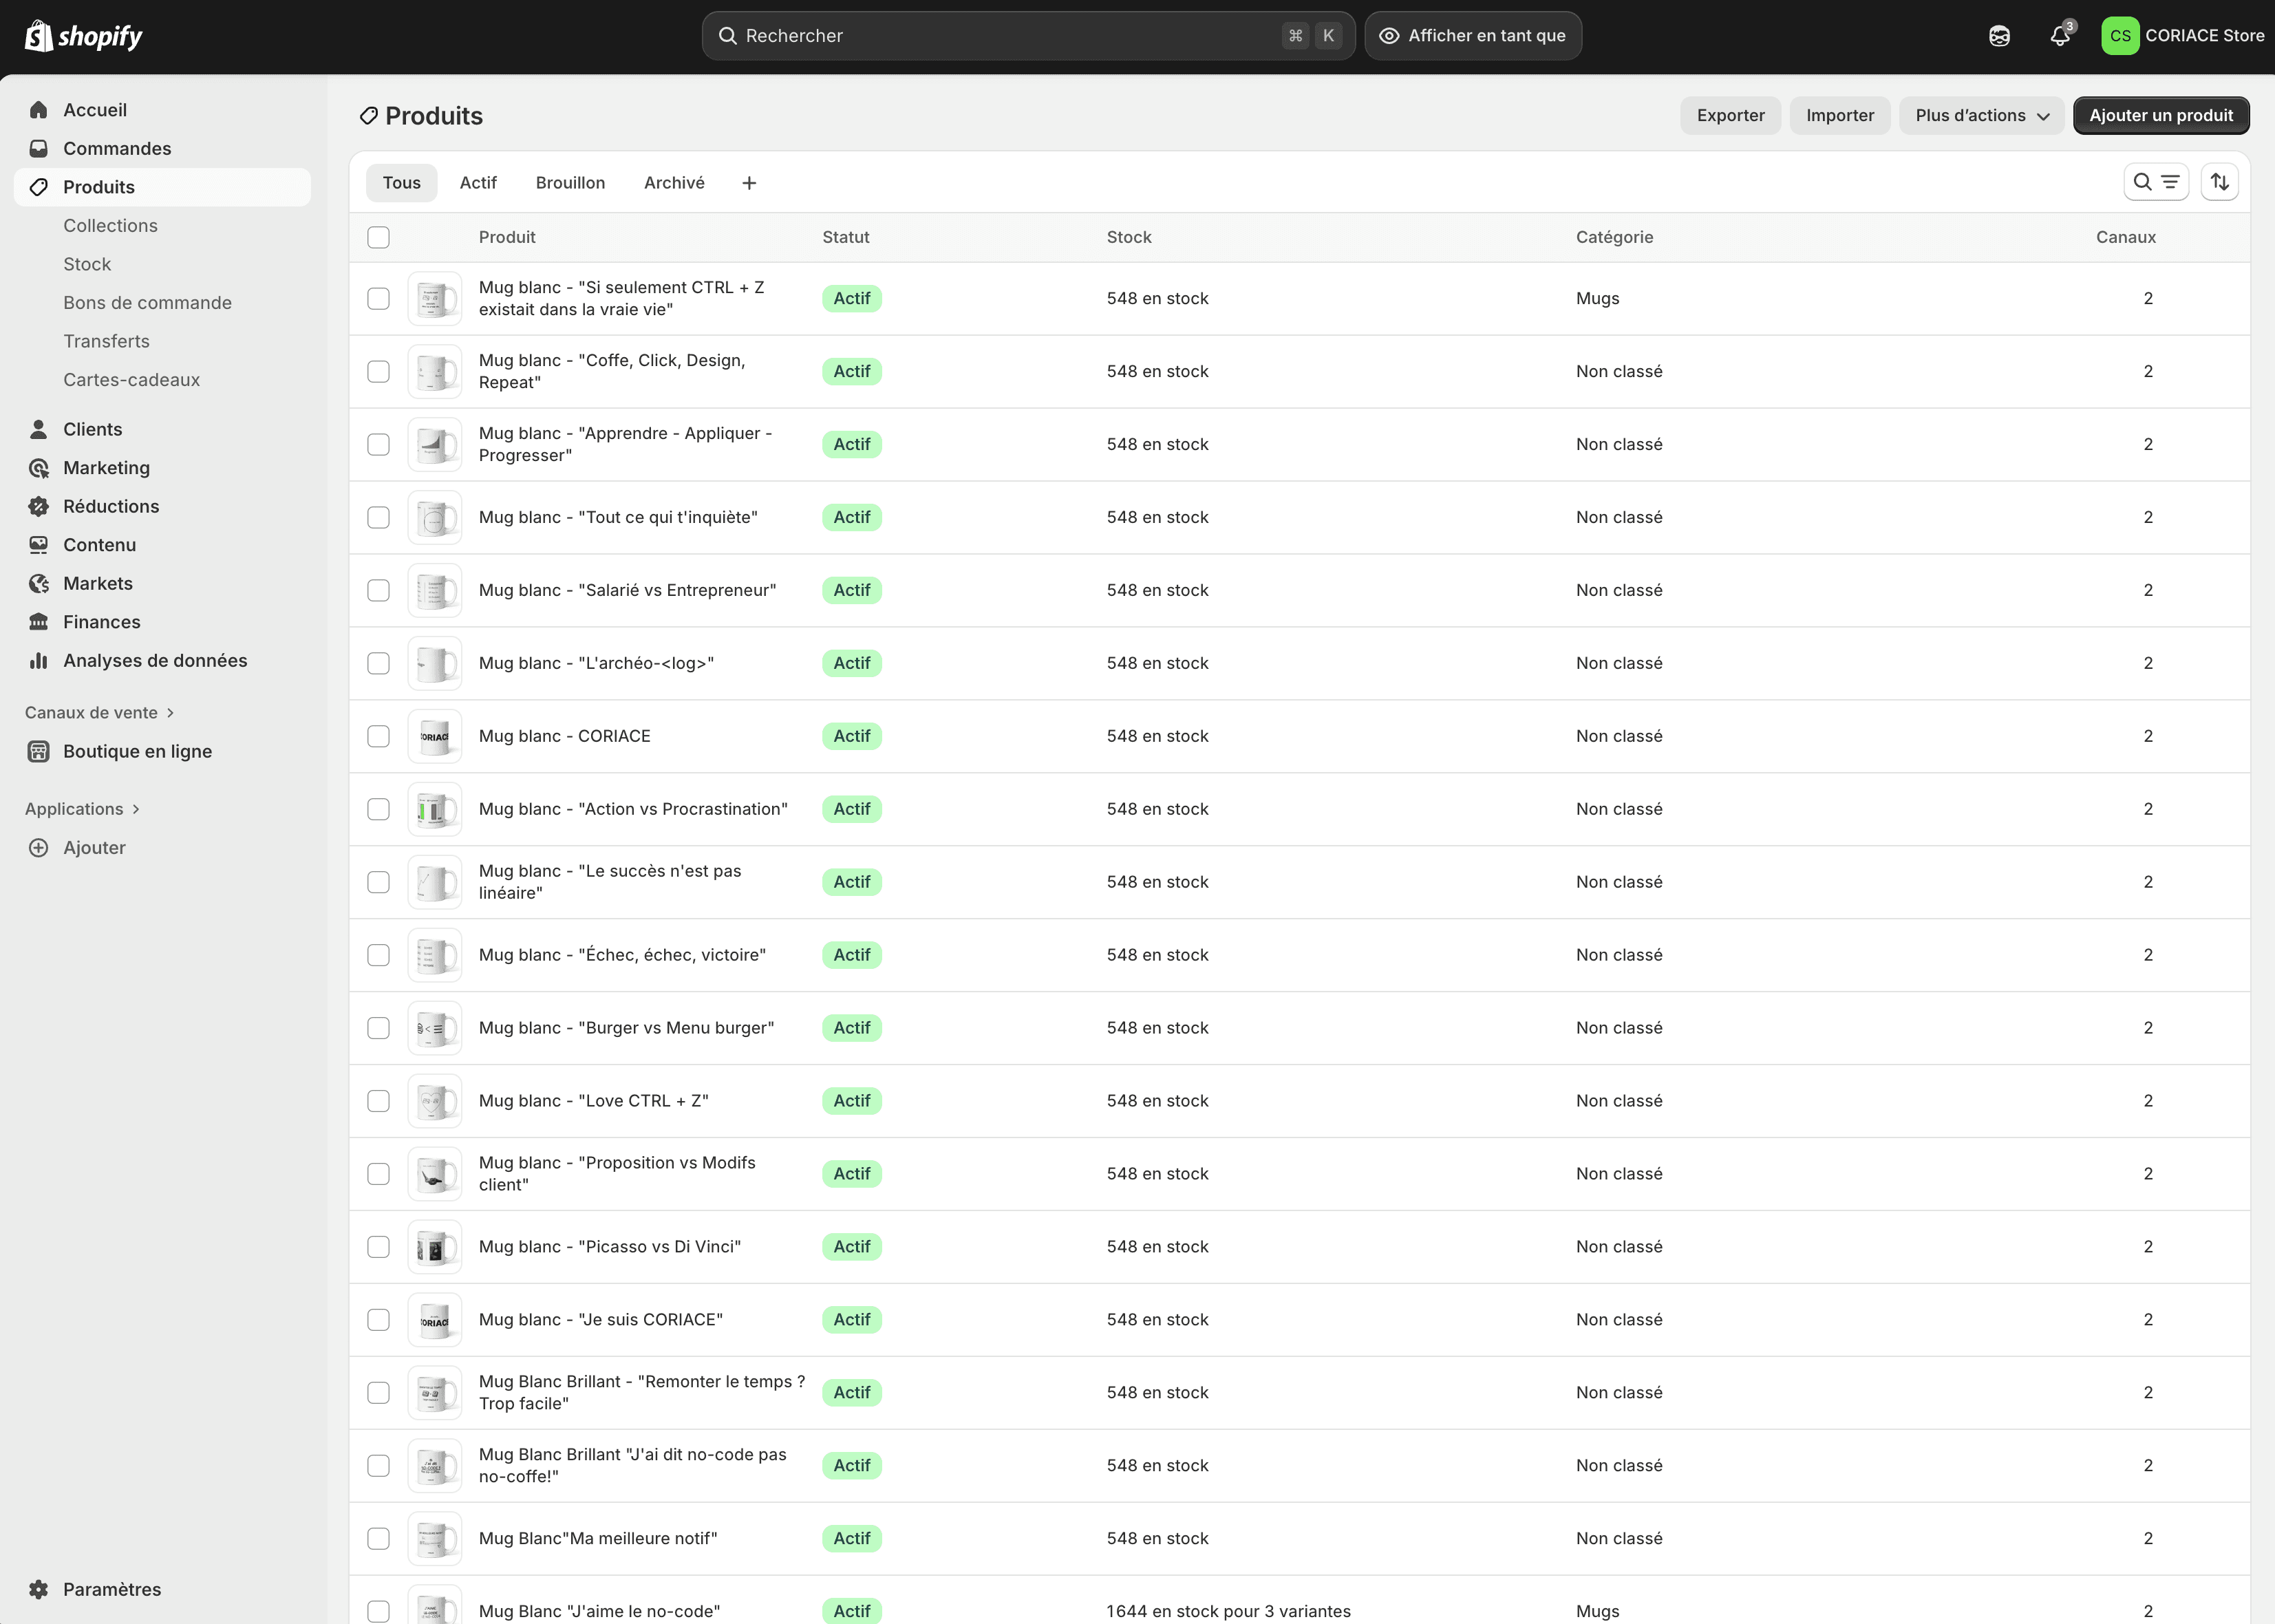
Task: Click the sort products arrows icon
Action: [x=2219, y=182]
